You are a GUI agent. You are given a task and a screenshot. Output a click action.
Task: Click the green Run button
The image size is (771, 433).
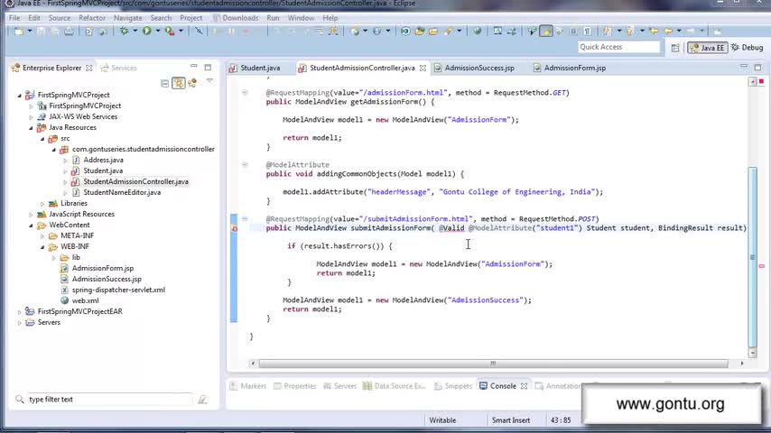146,31
